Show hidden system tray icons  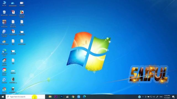point(143,97)
